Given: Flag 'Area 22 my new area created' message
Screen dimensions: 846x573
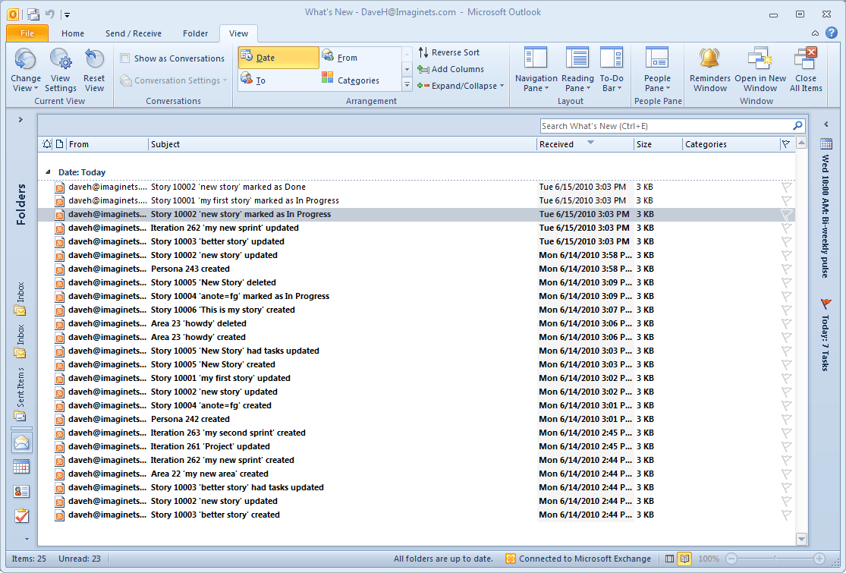Looking at the screenshot, I should (x=786, y=474).
